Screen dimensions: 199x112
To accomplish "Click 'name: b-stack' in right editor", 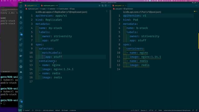I will (137, 28).
